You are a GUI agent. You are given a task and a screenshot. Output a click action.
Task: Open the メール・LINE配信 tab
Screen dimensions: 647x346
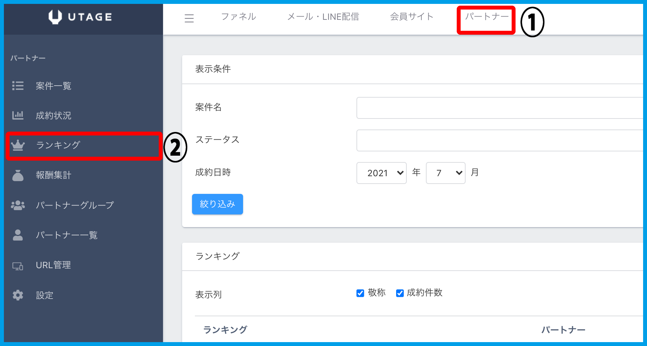click(x=323, y=17)
